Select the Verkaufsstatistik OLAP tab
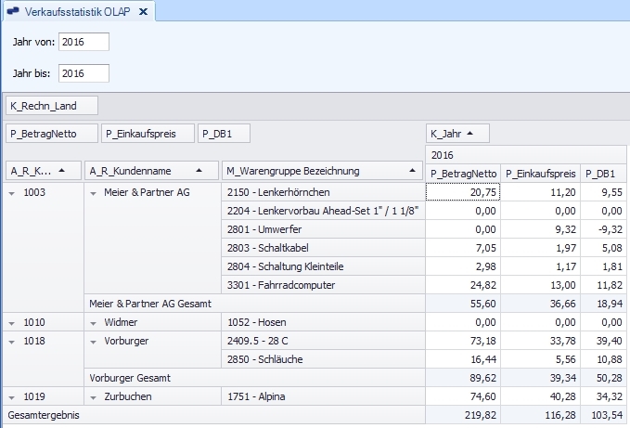The image size is (630, 428). [x=78, y=12]
